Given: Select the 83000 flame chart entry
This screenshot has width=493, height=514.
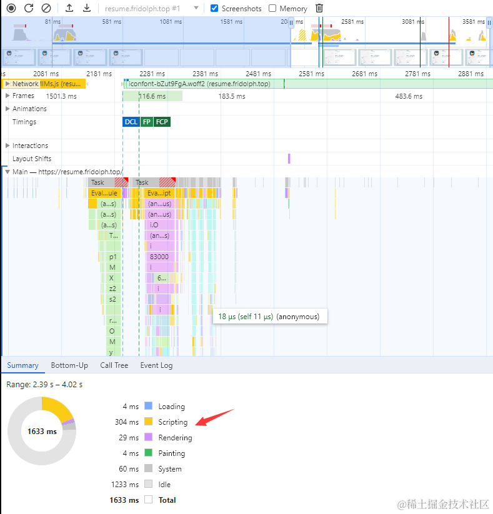Looking at the screenshot, I should [159, 257].
